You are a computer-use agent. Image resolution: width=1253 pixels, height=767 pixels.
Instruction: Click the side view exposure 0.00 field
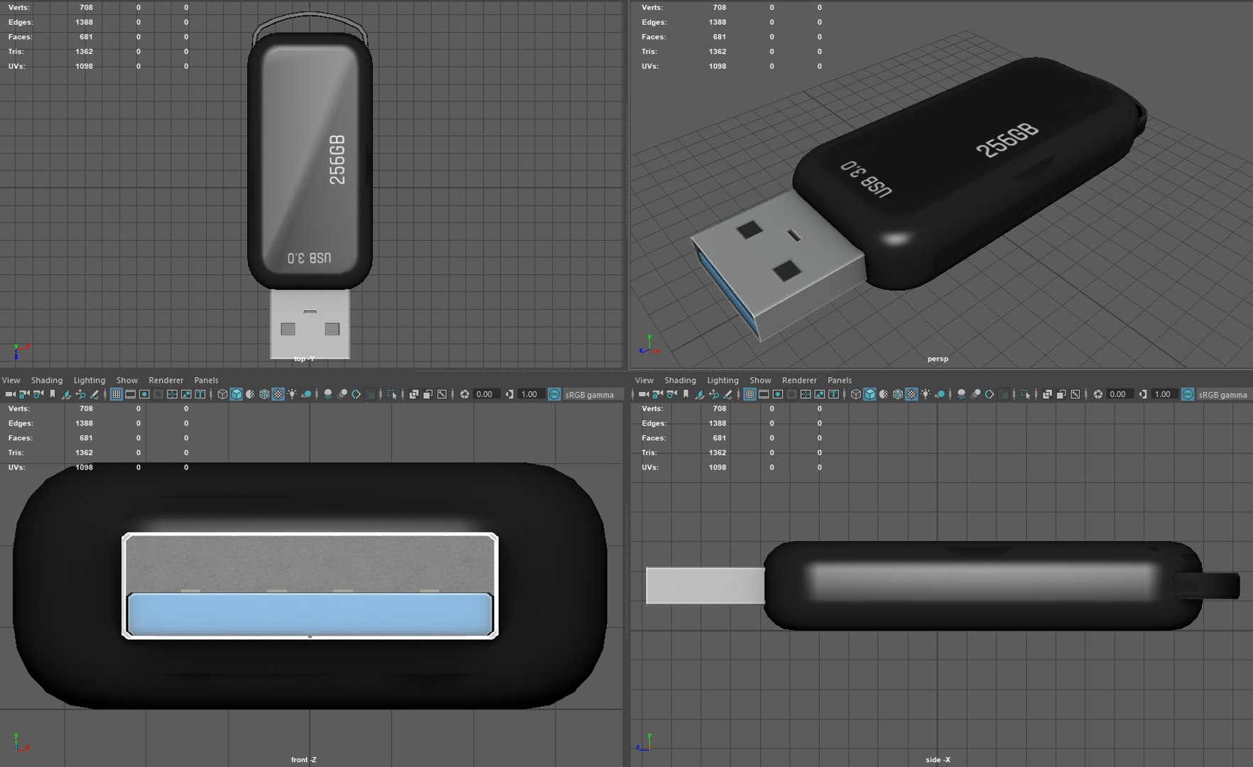pyautogui.click(x=1119, y=394)
